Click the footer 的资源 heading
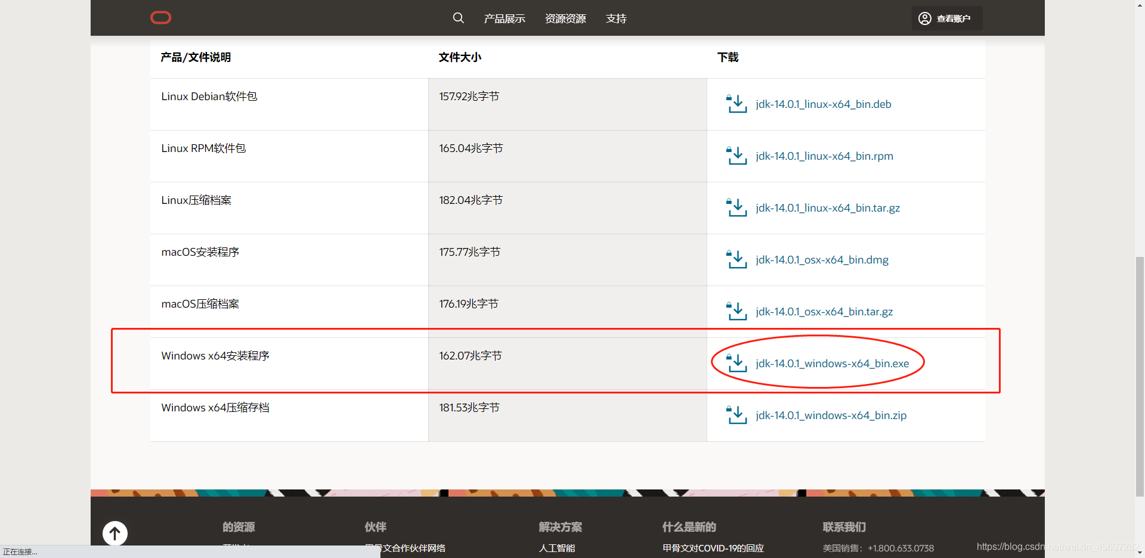 coord(239,527)
